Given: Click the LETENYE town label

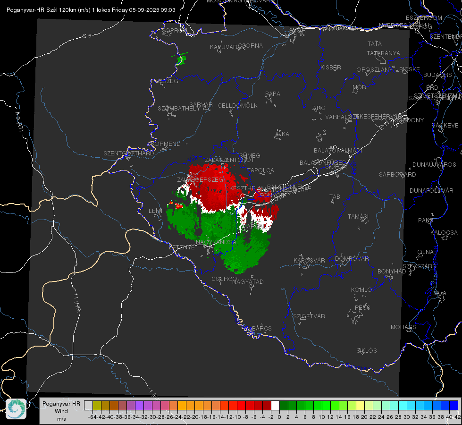Looking at the screenshot, I should (182, 247).
